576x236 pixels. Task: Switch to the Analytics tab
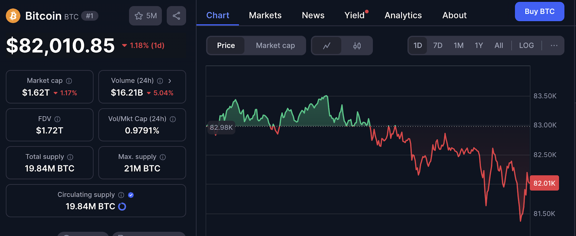(403, 15)
